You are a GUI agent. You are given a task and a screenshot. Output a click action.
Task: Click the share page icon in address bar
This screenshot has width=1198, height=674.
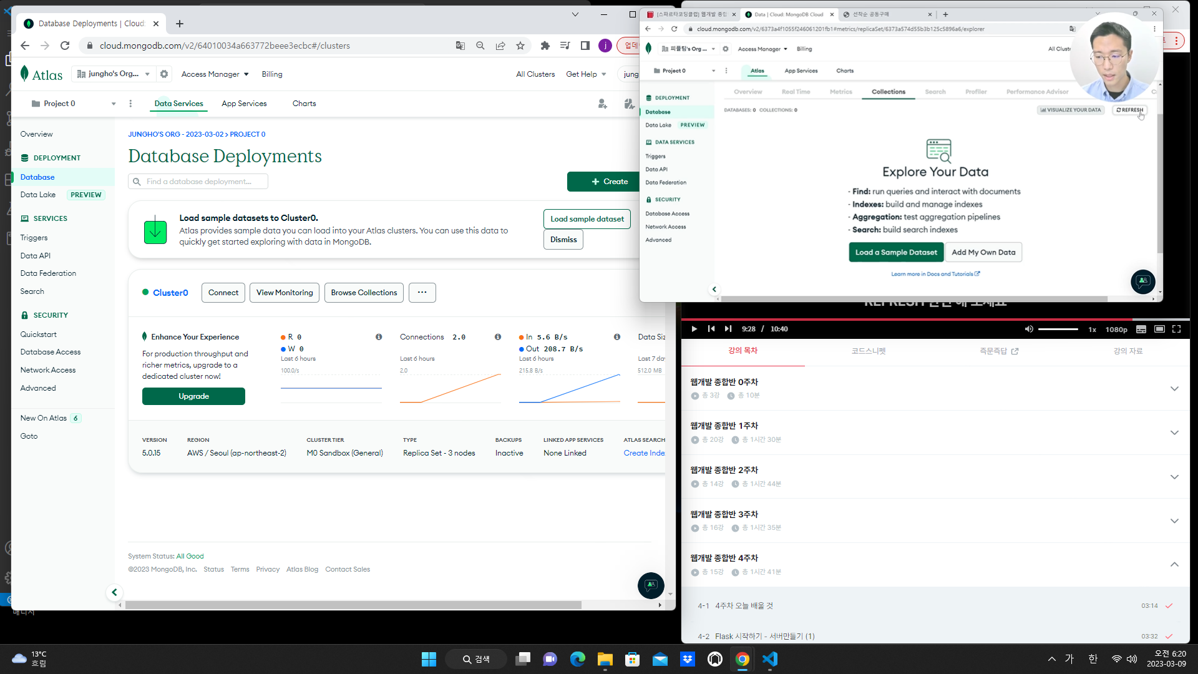(500, 46)
